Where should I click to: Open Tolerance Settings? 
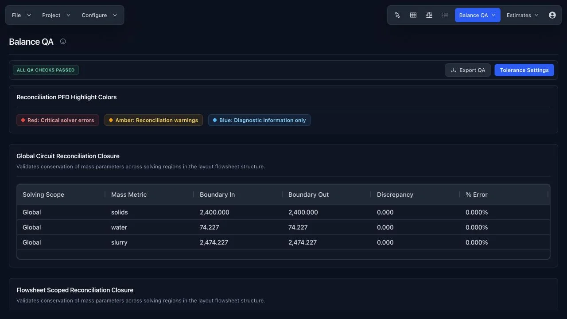[x=524, y=70]
